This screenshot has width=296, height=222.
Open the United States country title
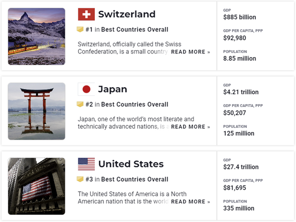(131, 164)
